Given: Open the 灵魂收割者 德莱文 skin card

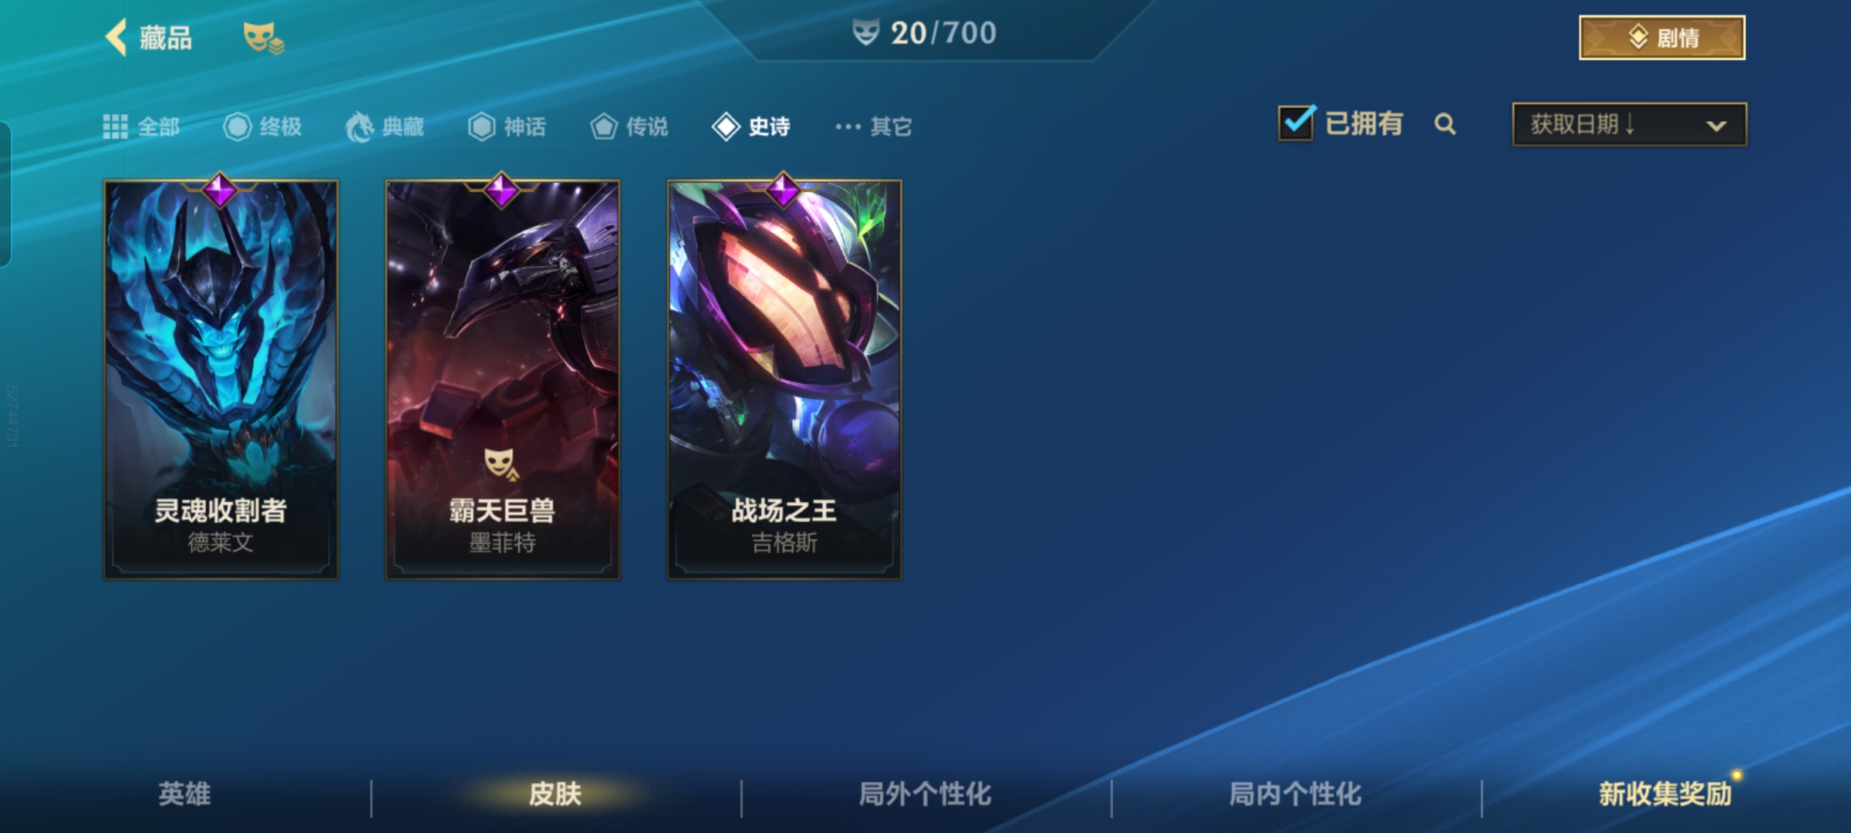Looking at the screenshot, I should pyautogui.click(x=221, y=379).
